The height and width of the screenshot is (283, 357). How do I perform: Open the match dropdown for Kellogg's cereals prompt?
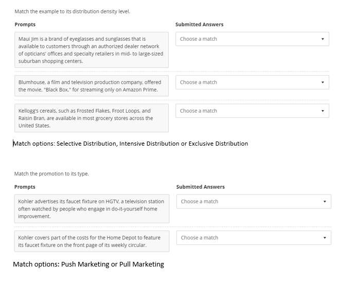(x=252, y=111)
